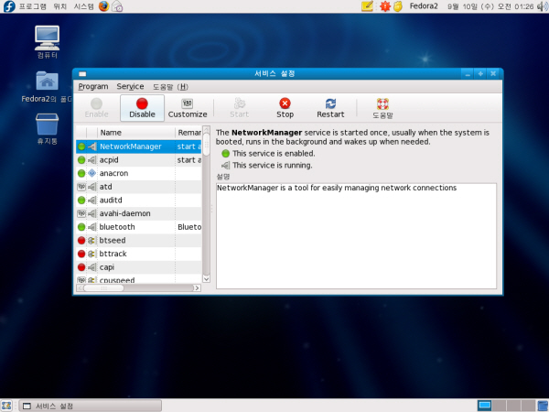Click the custom runlevel icon for atd
This screenshot has width=549, height=412.
[x=81, y=187]
